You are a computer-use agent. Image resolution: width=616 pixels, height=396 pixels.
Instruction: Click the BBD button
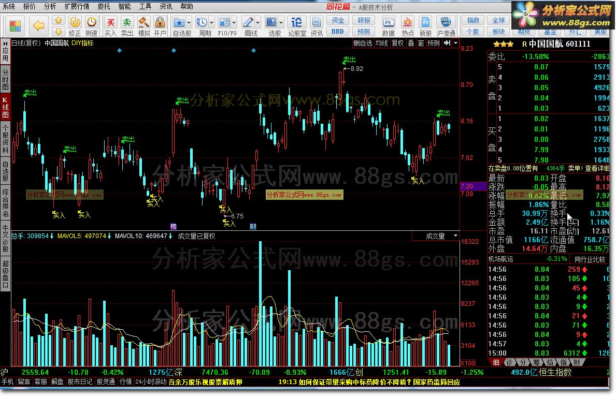click(x=338, y=32)
